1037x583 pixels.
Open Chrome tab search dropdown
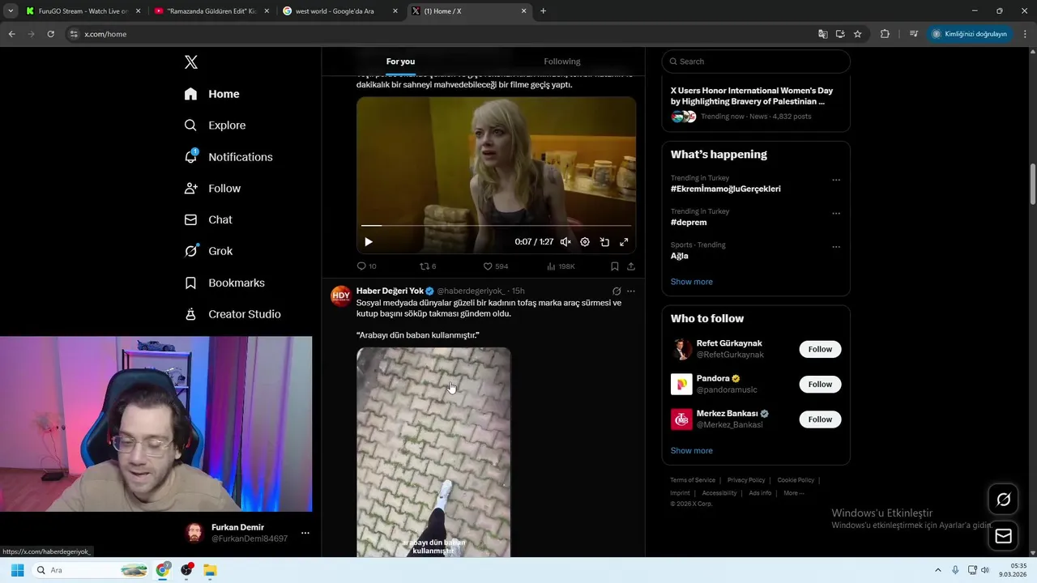pyautogui.click(x=11, y=11)
